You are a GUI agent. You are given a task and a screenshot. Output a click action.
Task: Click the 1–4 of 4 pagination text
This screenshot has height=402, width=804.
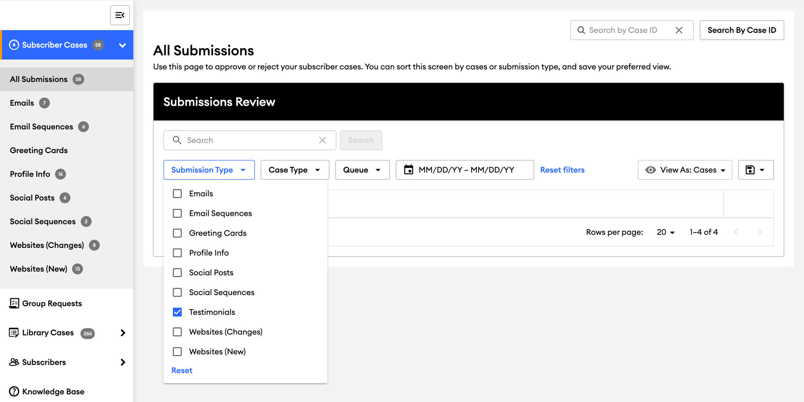pyautogui.click(x=703, y=232)
